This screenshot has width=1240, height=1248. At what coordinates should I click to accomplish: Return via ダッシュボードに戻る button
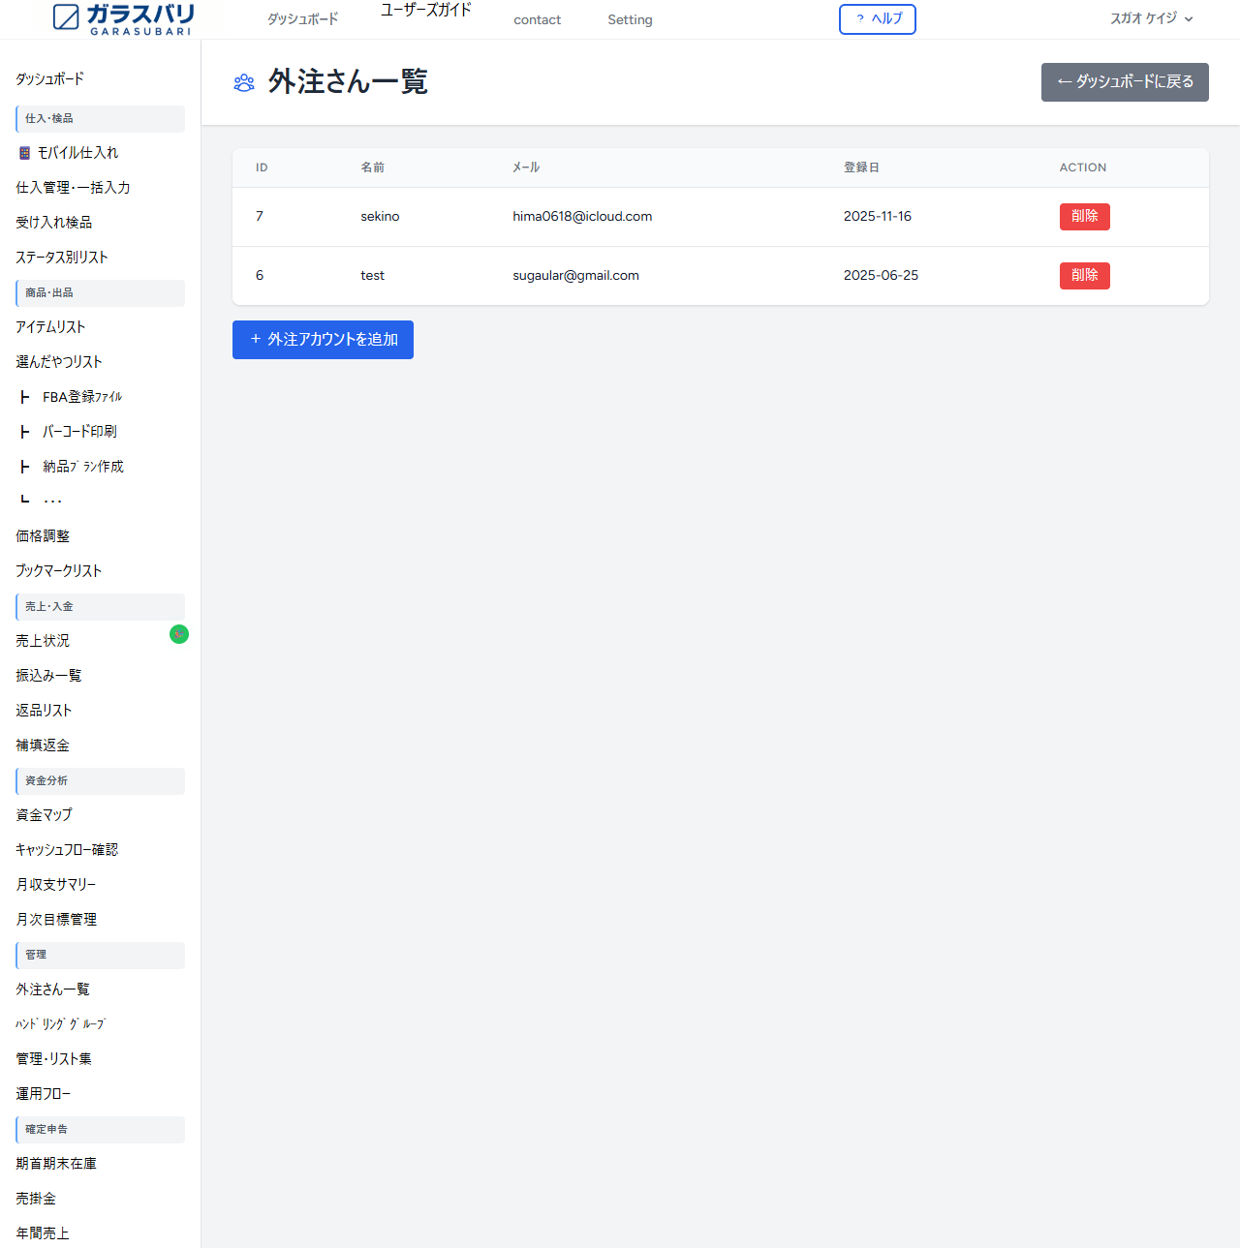(x=1124, y=82)
